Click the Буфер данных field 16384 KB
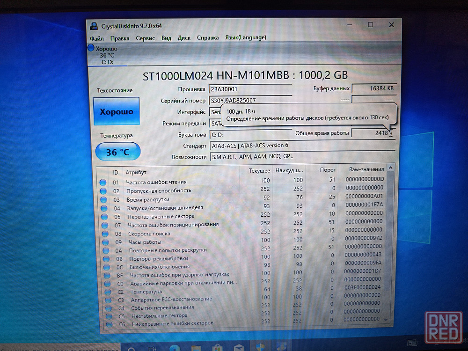Viewport: 468px width, 351px height. point(374,88)
